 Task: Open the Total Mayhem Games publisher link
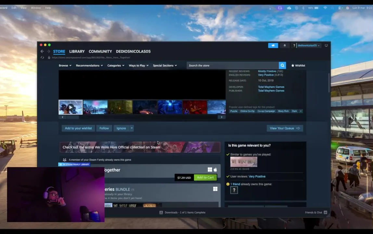pos(271,91)
